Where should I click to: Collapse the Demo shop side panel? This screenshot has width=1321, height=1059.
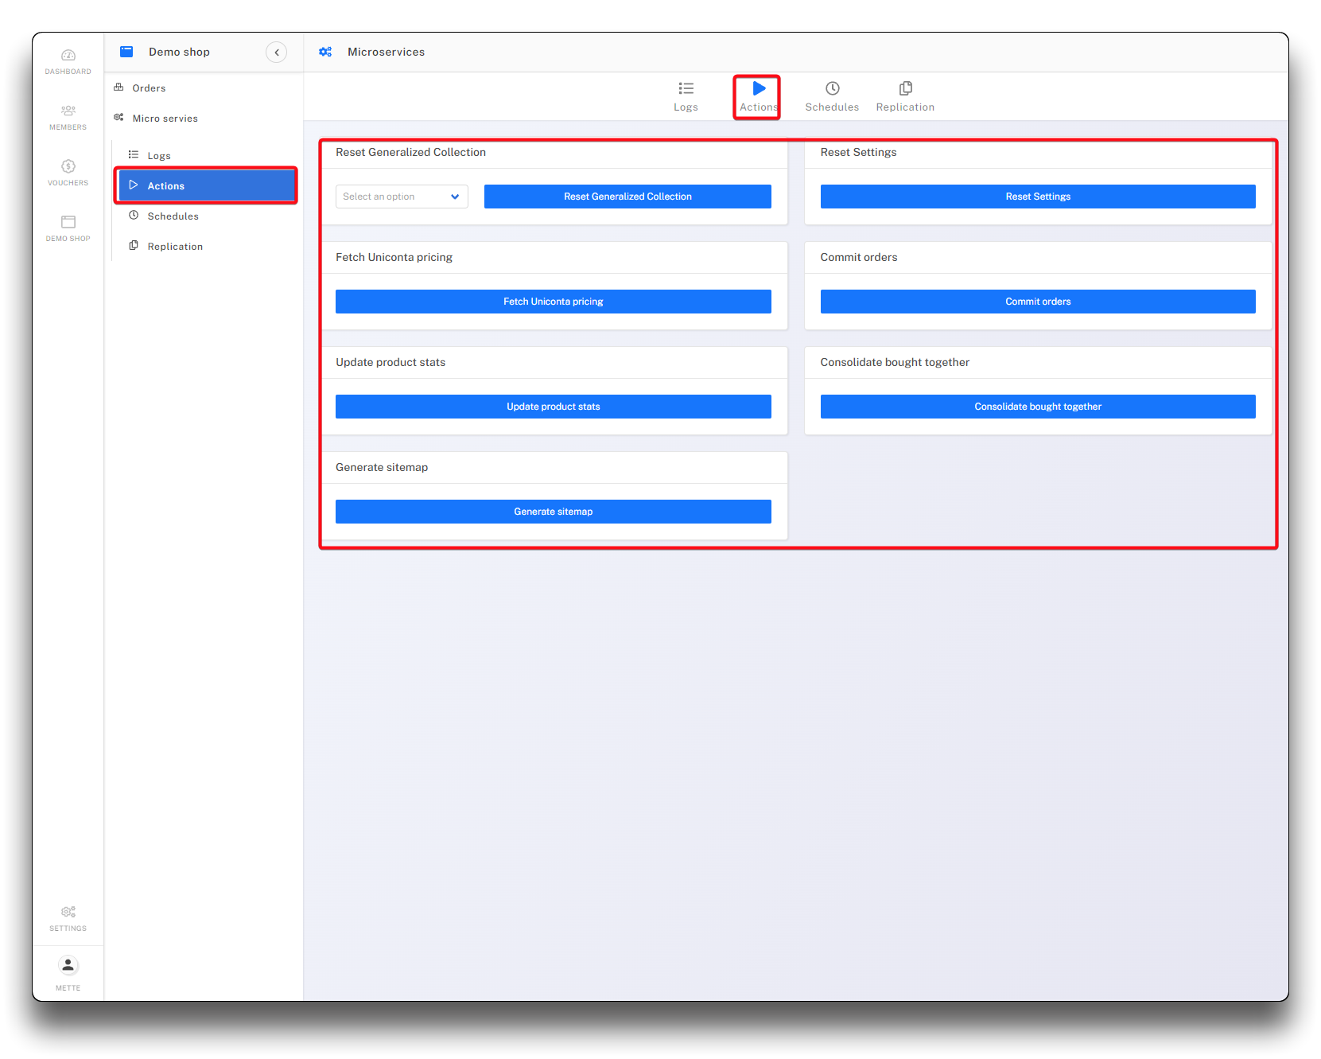pyautogui.click(x=276, y=53)
